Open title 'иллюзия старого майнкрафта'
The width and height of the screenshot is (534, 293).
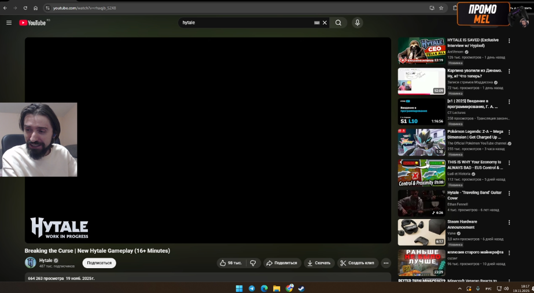click(x=475, y=252)
